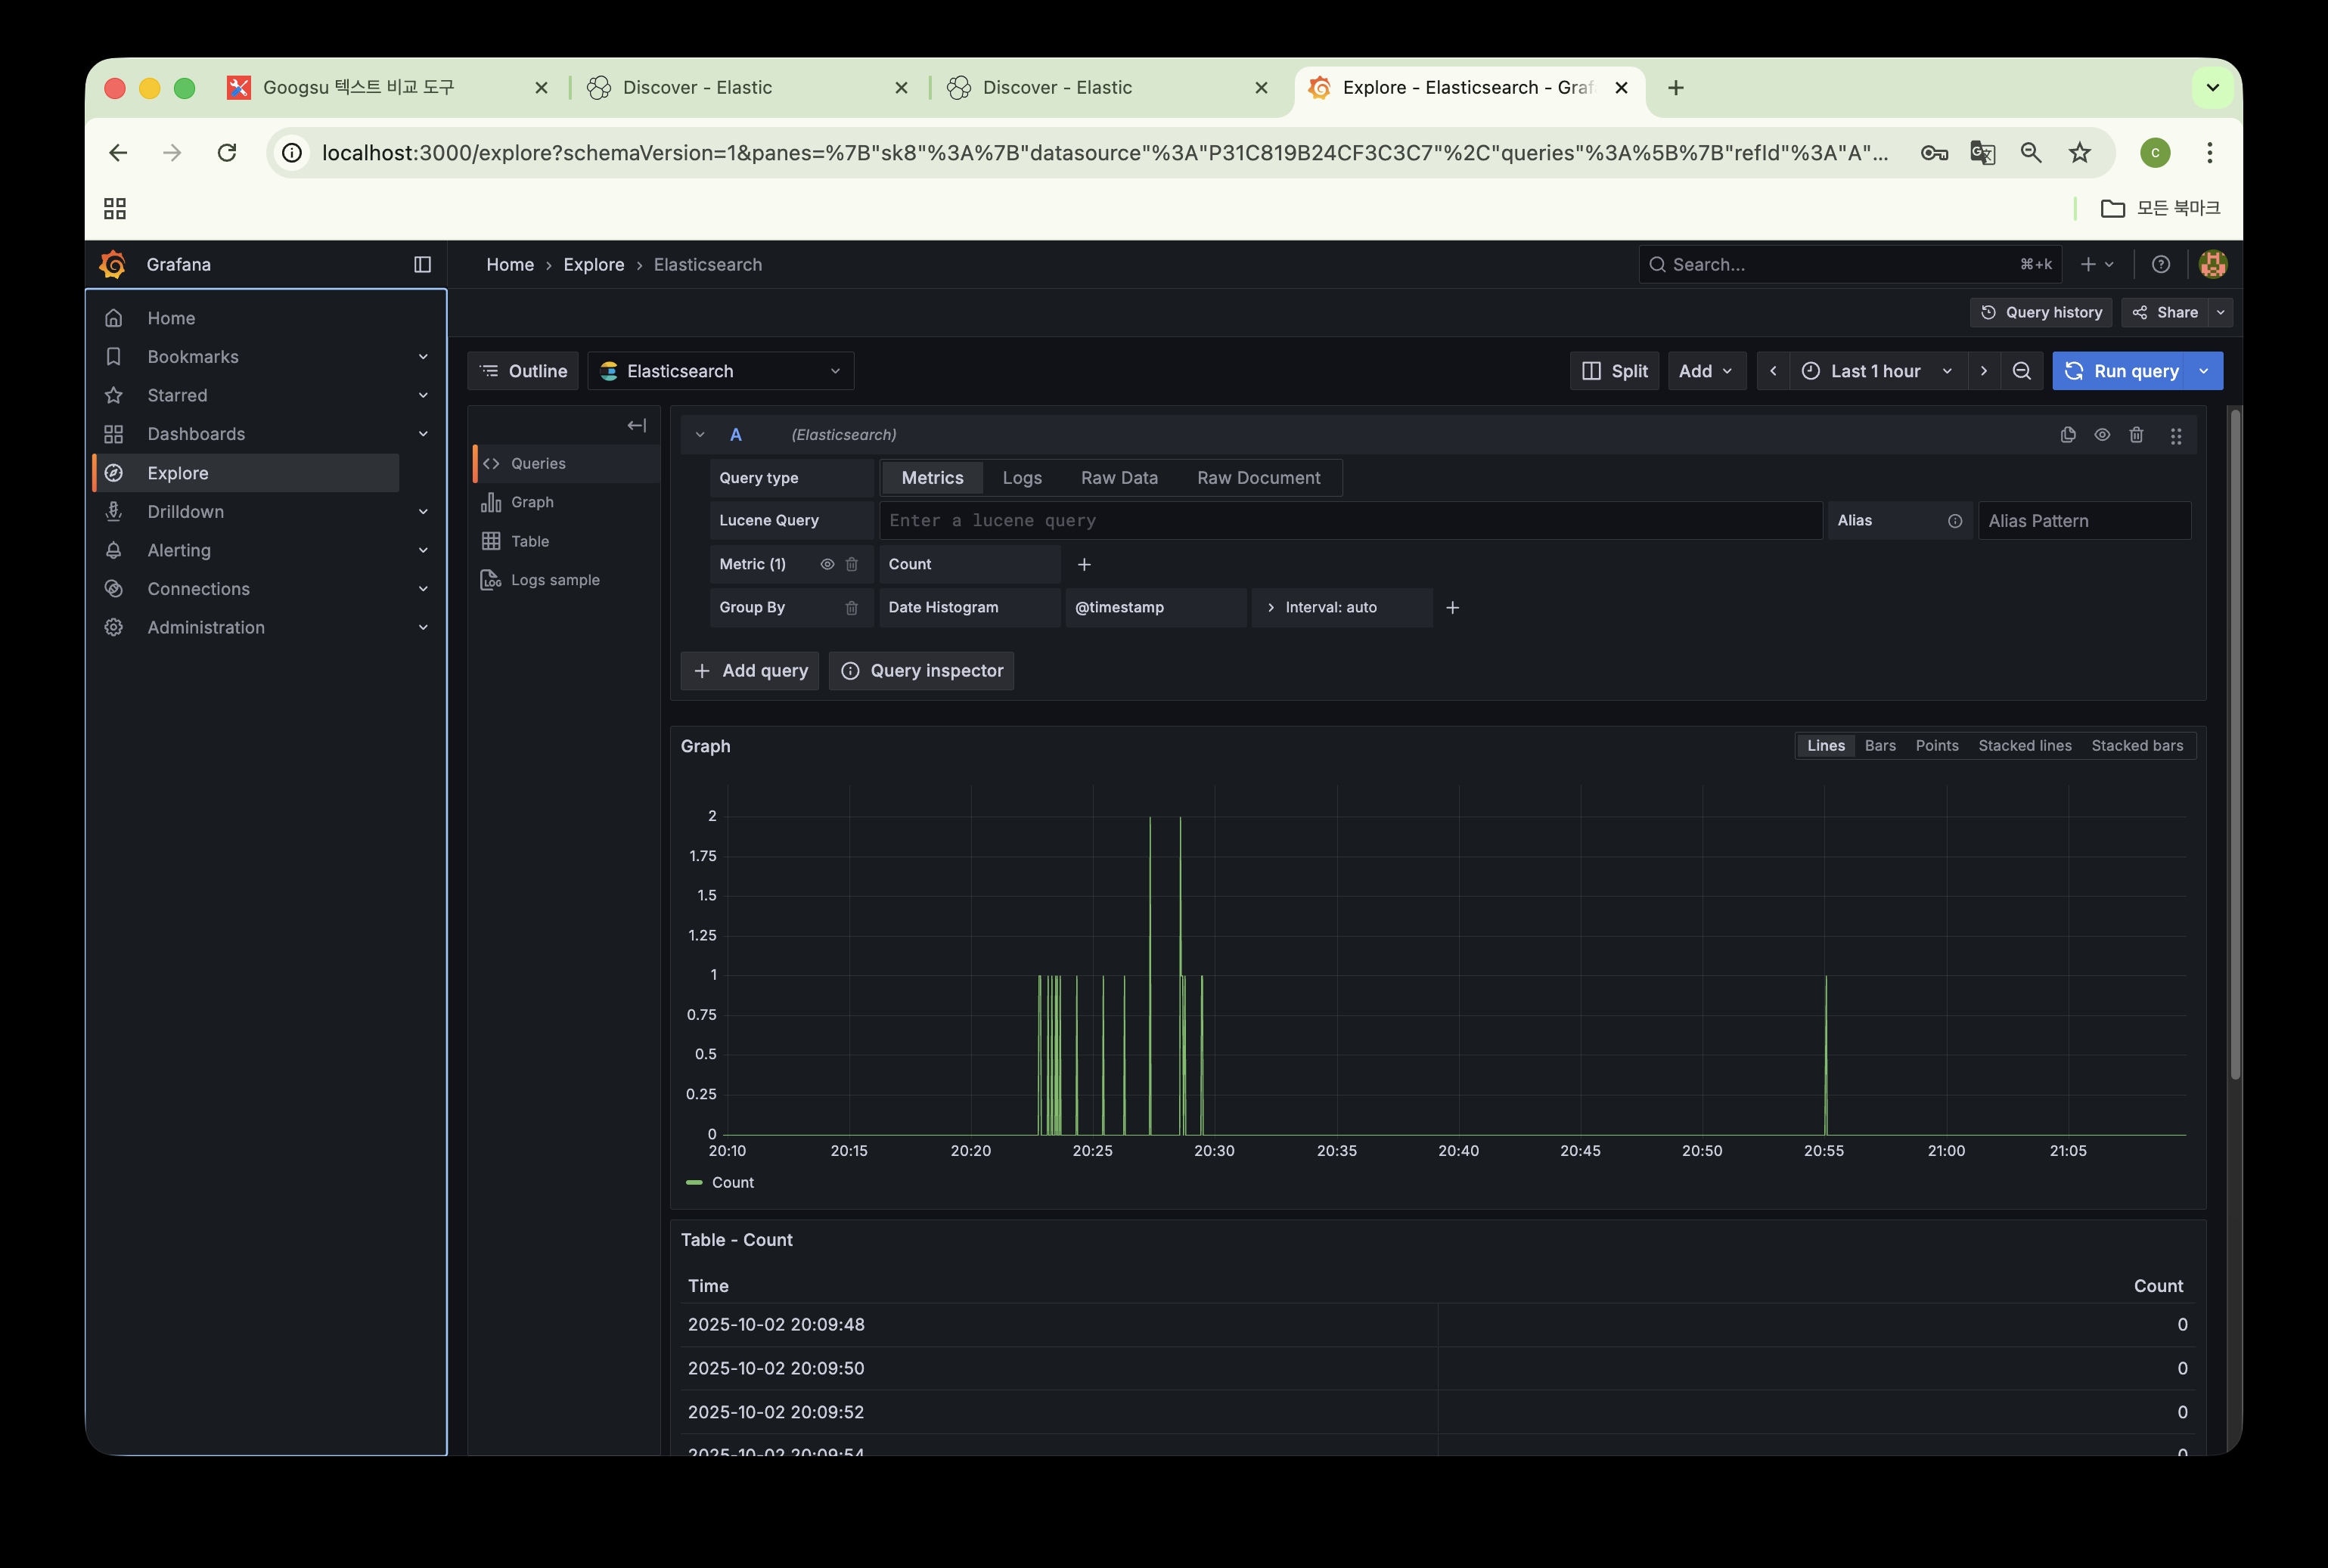2328x1568 pixels.
Task: Click the browser zoom magnifier icon
Action: [2031, 152]
